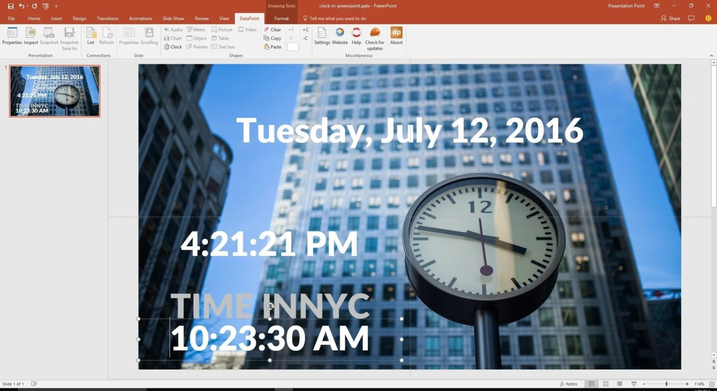Image resolution: width=717 pixels, height=391 pixels.
Task: Open DataPoint Settings
Action: click(x=322, y=37)
